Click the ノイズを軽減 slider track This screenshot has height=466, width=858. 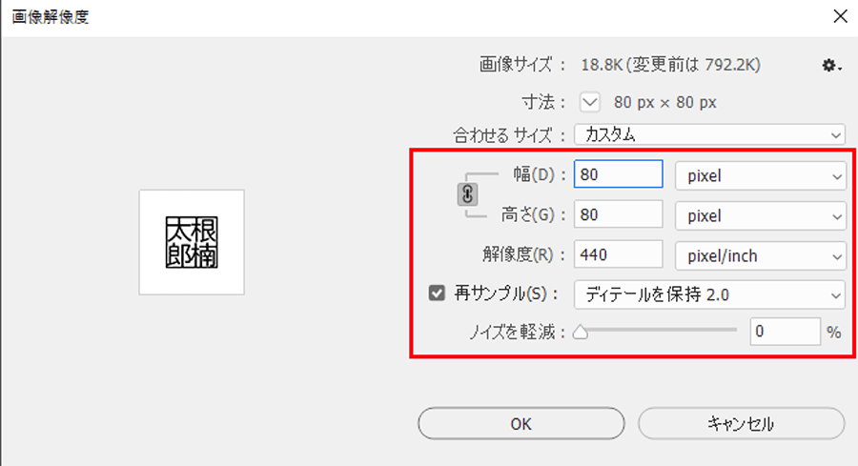655,330
